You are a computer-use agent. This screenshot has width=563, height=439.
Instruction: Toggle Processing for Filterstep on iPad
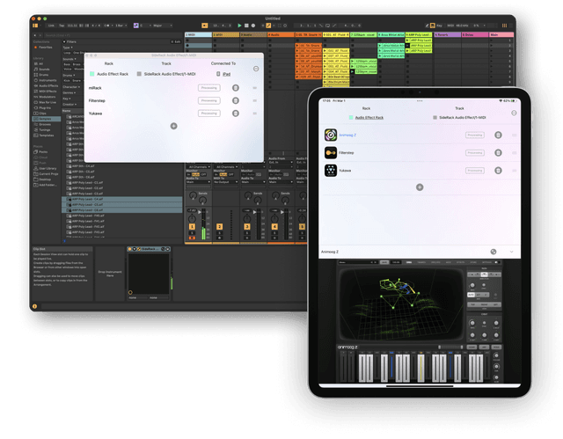[x=475, y=152]
